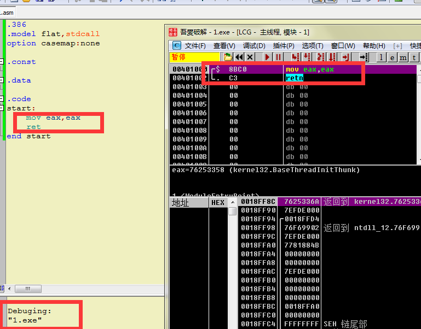Click the Go to address arrow icon
The height and width of the screenshot is (329, 421).
pos(364,57)
